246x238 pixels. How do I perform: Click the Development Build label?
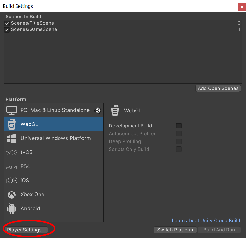[130, 126]
